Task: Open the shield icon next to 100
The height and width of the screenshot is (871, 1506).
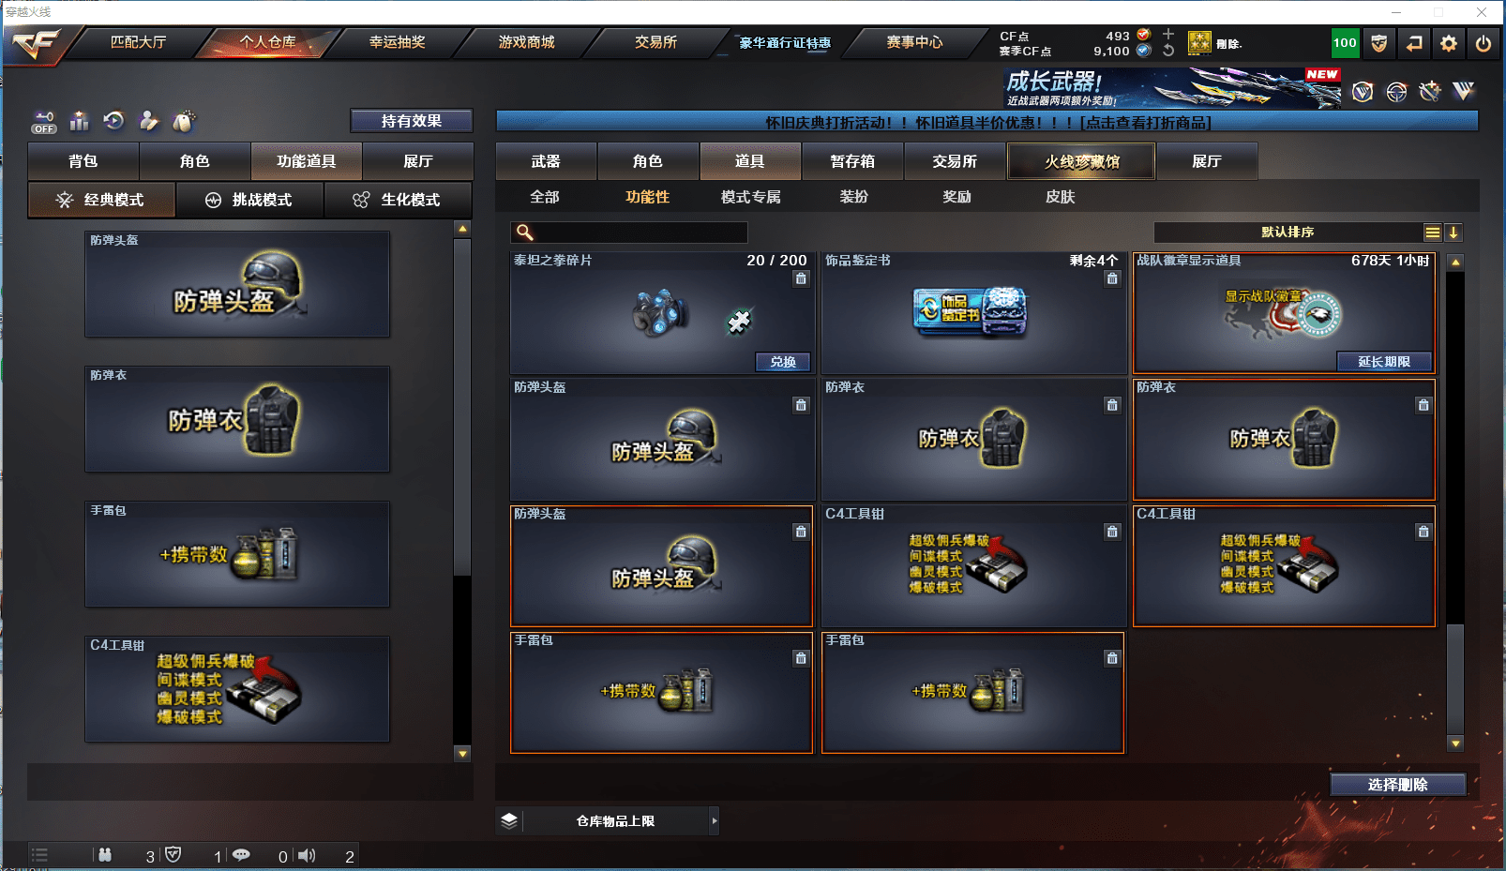Action: [x=1378, y=43]
